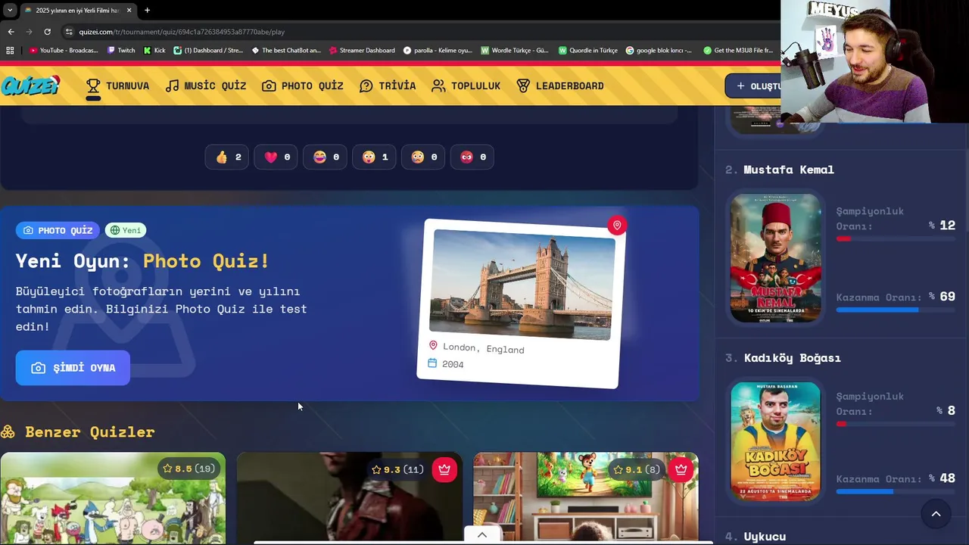Open the Kick bookmark
969x545 pixels.
point(154,51)
